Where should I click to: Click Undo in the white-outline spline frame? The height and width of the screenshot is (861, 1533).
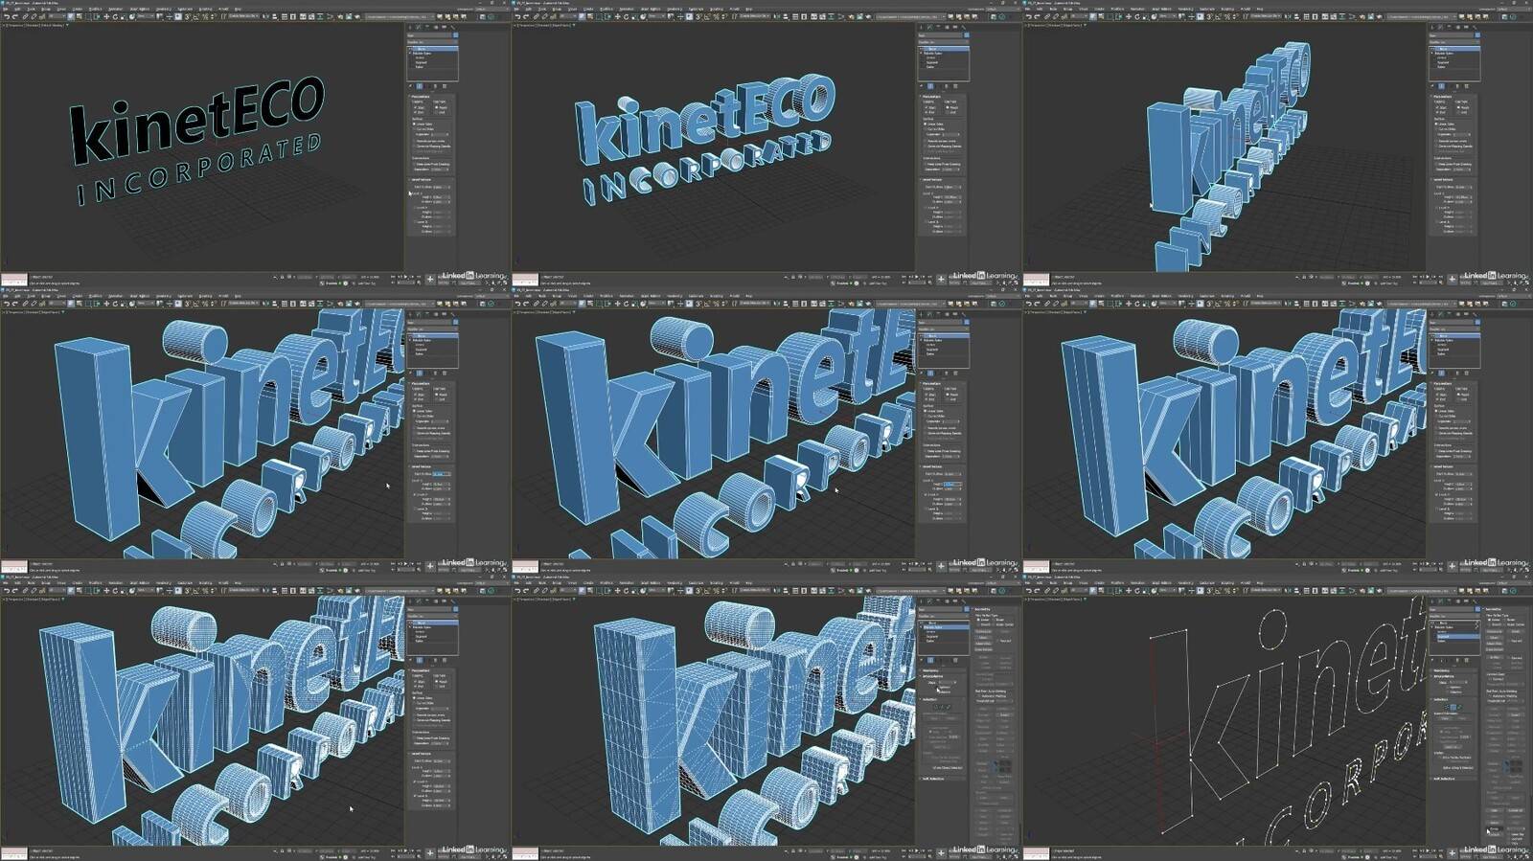(x=1031, y=591)
